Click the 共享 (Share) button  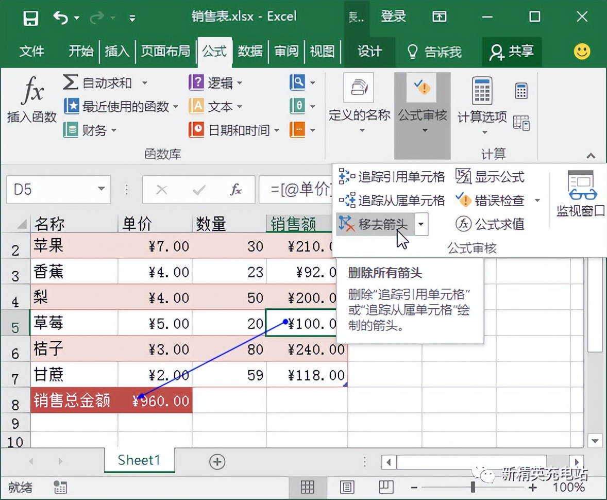tap(512, 52)
